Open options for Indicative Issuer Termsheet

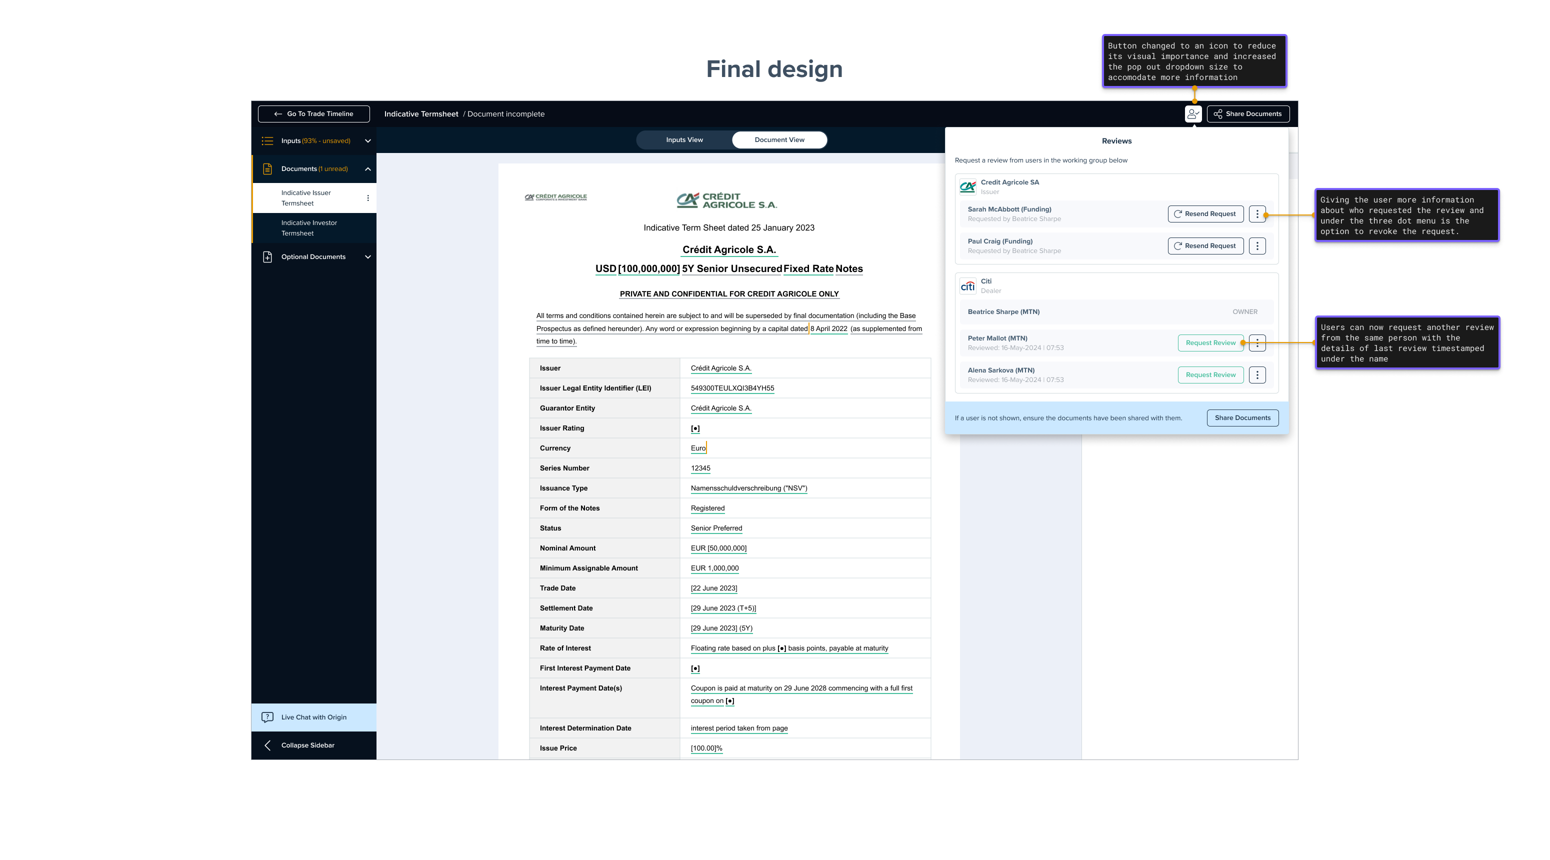coord(367,198)
